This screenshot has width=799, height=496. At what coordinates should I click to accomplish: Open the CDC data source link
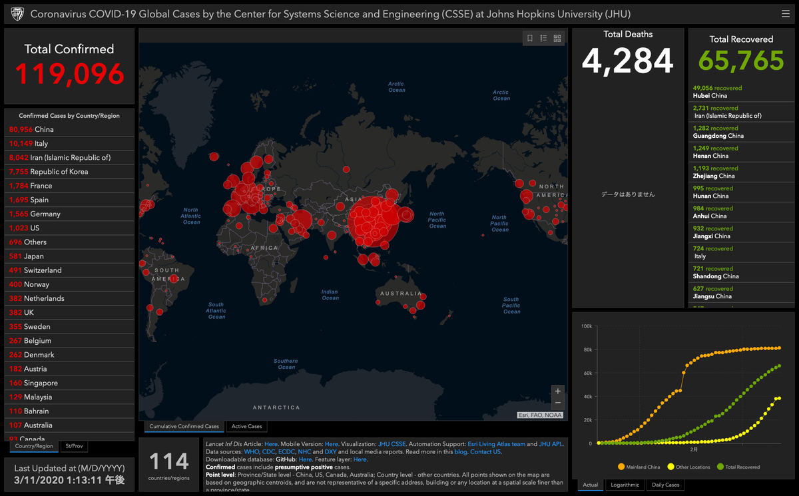click(x=269, y=451)
